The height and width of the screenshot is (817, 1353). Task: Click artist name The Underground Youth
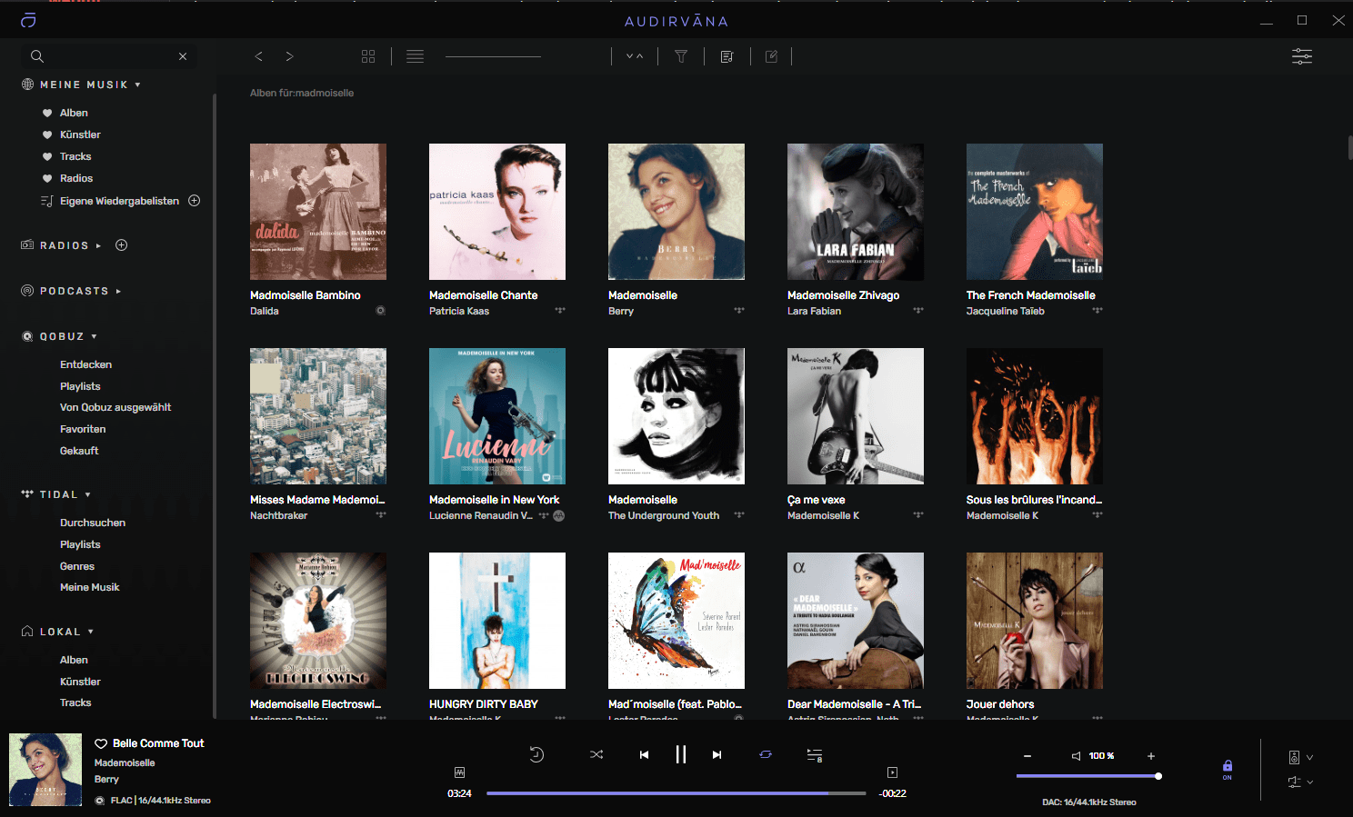[664, 515]
